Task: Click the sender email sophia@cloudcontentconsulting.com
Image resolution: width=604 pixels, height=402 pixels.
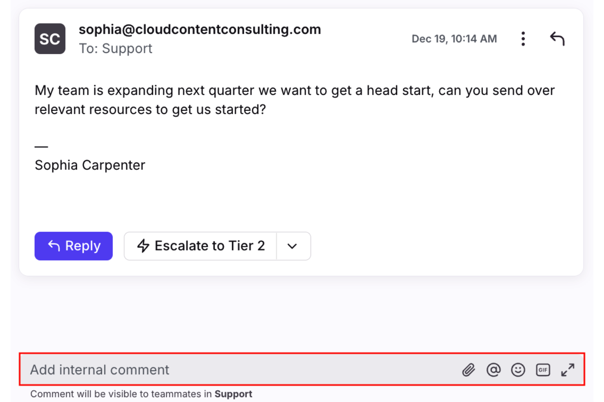Action: [x=200, y=29]
